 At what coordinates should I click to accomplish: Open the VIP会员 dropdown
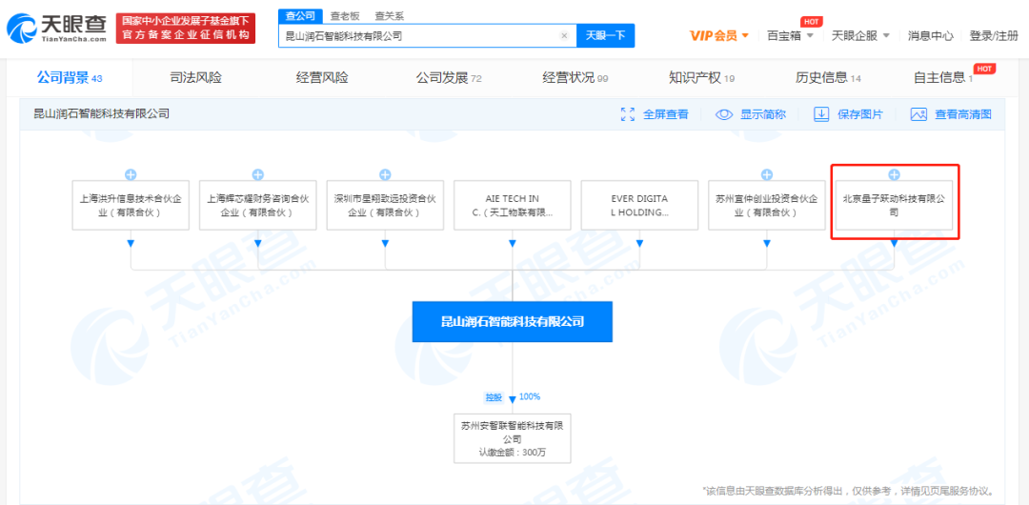tap(719, 35)
